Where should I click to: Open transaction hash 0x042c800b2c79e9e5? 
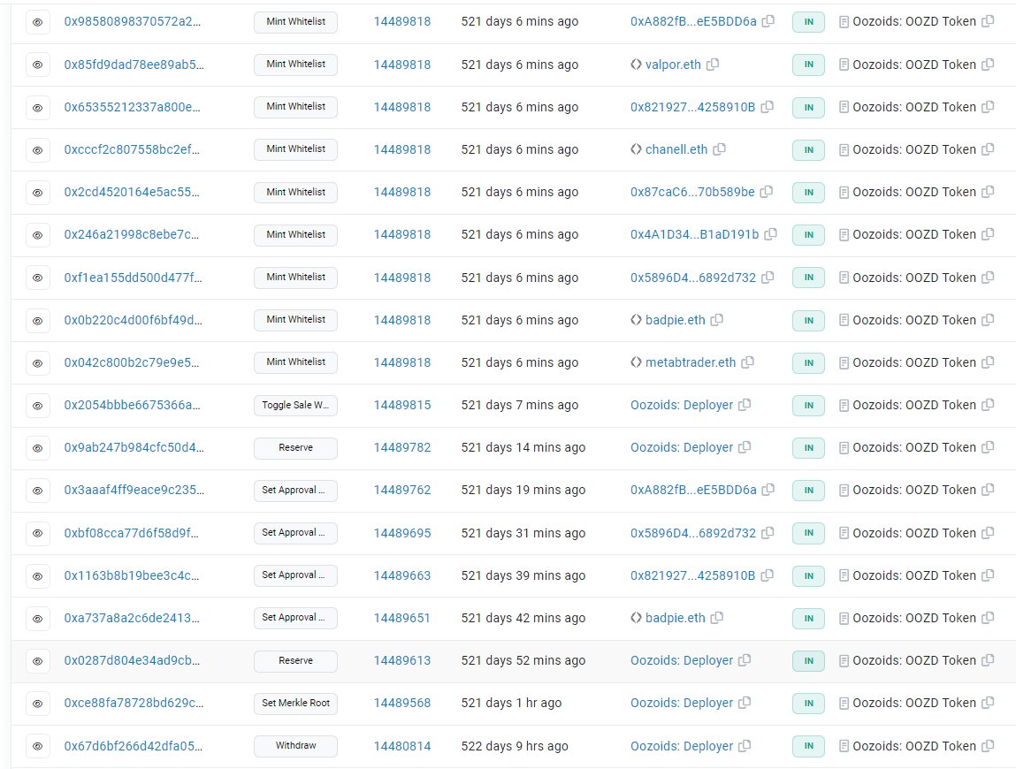132,362
